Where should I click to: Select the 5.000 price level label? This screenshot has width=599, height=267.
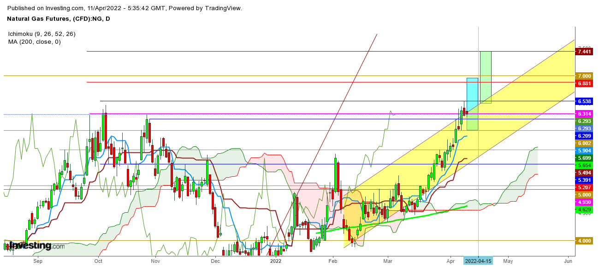click(584, 195)
